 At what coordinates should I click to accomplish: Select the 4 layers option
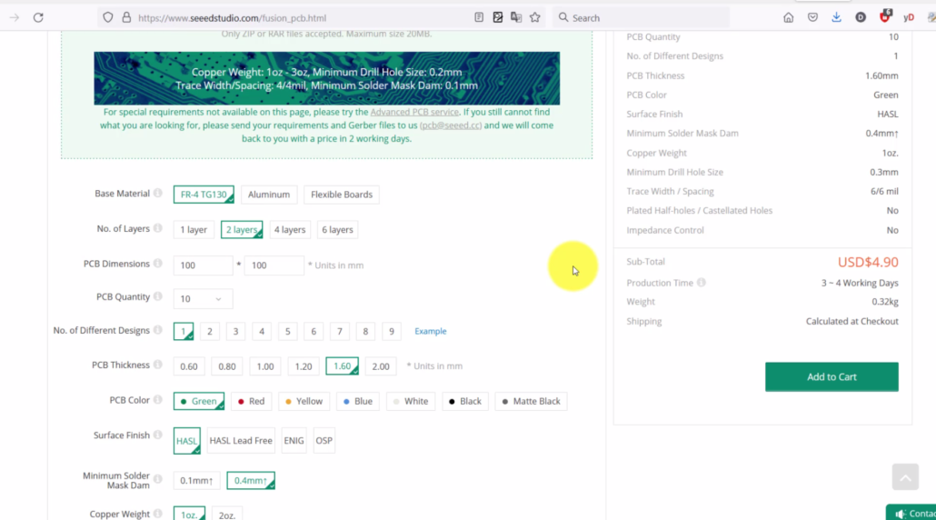coord(290,230)
